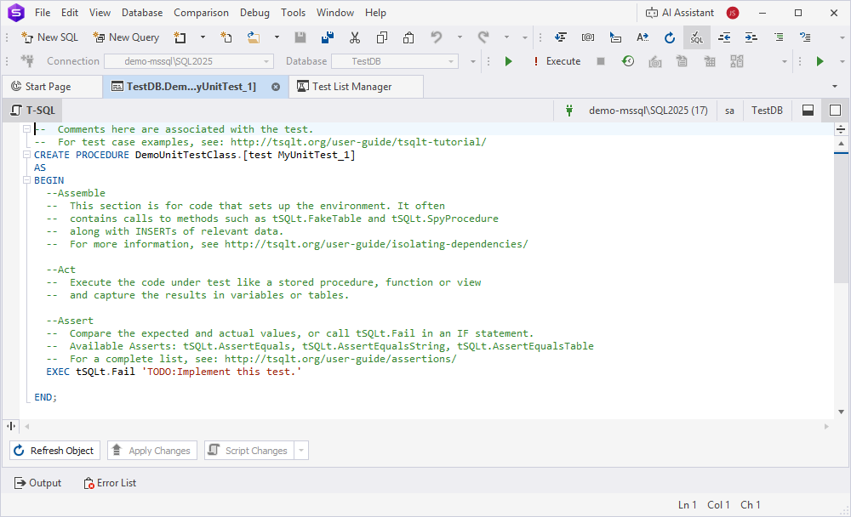Click the query profiler mode icon
The width and height of the screenshot is (851, 517).
[736, 61]
